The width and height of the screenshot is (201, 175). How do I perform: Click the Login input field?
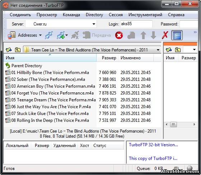coord(136,24)
